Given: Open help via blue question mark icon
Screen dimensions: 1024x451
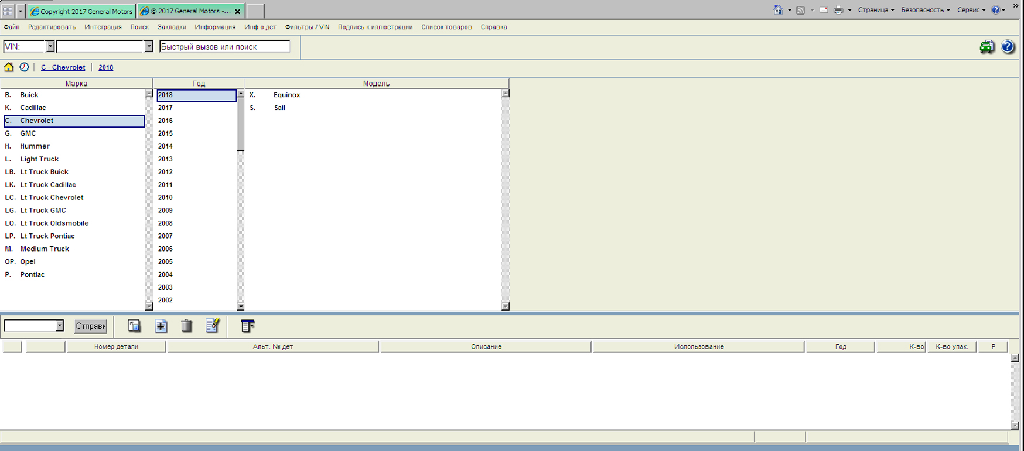Looking at the screenshot, I should coord(1008,47).
